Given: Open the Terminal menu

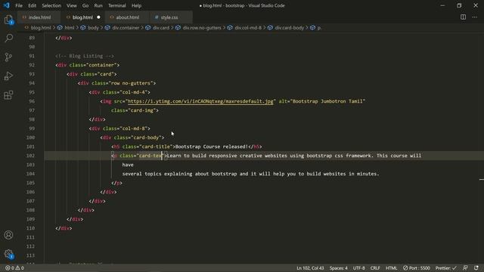Looking at the screenshot, I should click(117, 5).
